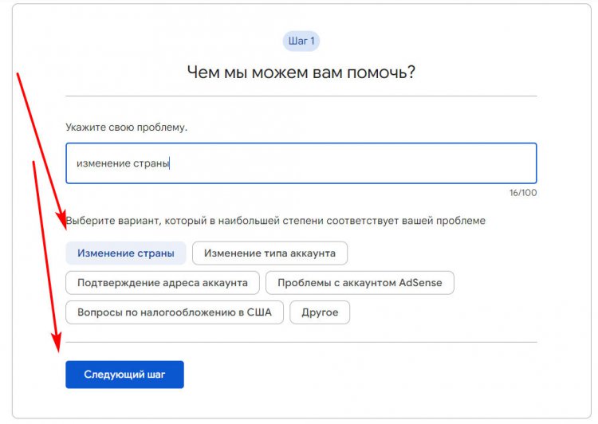The width and height of the screenshot is (598, 424).
Task: Click the red arrowhead pointing at "Следующий шаг"
Action: [57, 344]
